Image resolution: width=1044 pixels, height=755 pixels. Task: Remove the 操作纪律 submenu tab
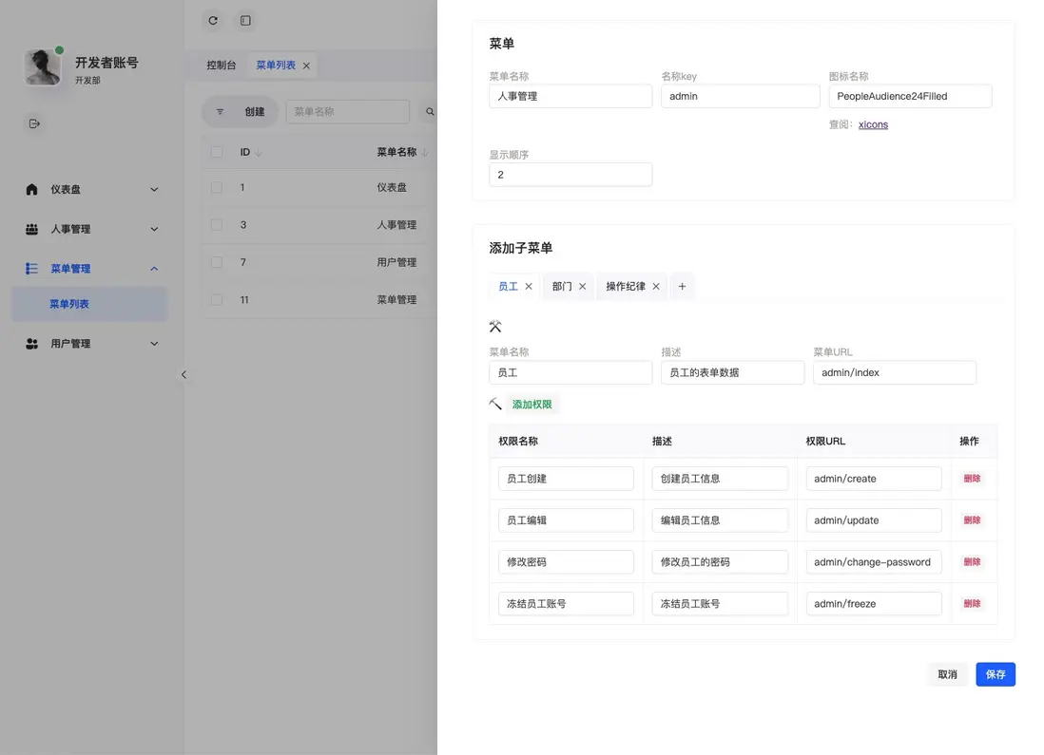656,287
